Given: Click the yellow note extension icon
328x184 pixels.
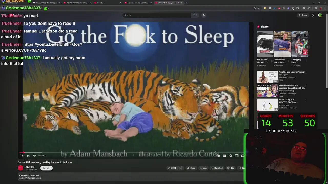Looking at the screenshot, I should pos(265,8).
